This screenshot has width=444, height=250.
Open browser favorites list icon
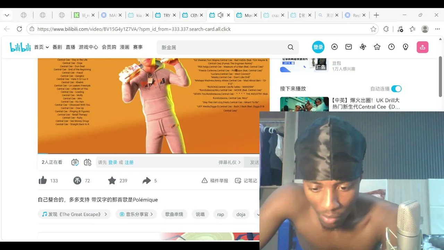tap(412, 29)
